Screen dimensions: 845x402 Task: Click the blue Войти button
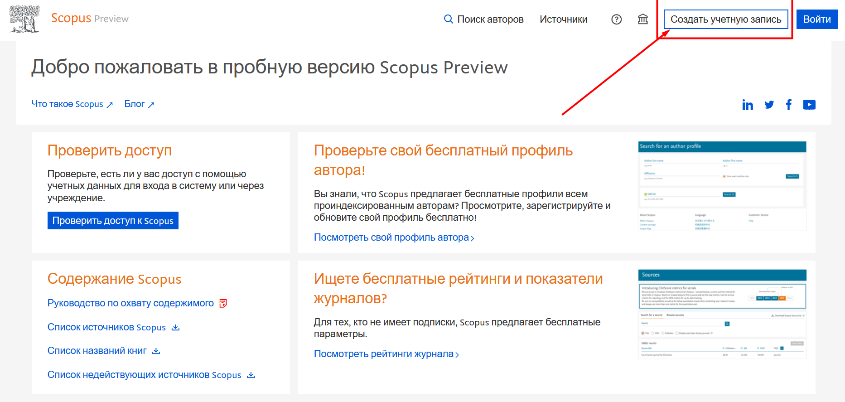(x=816, y=19)
